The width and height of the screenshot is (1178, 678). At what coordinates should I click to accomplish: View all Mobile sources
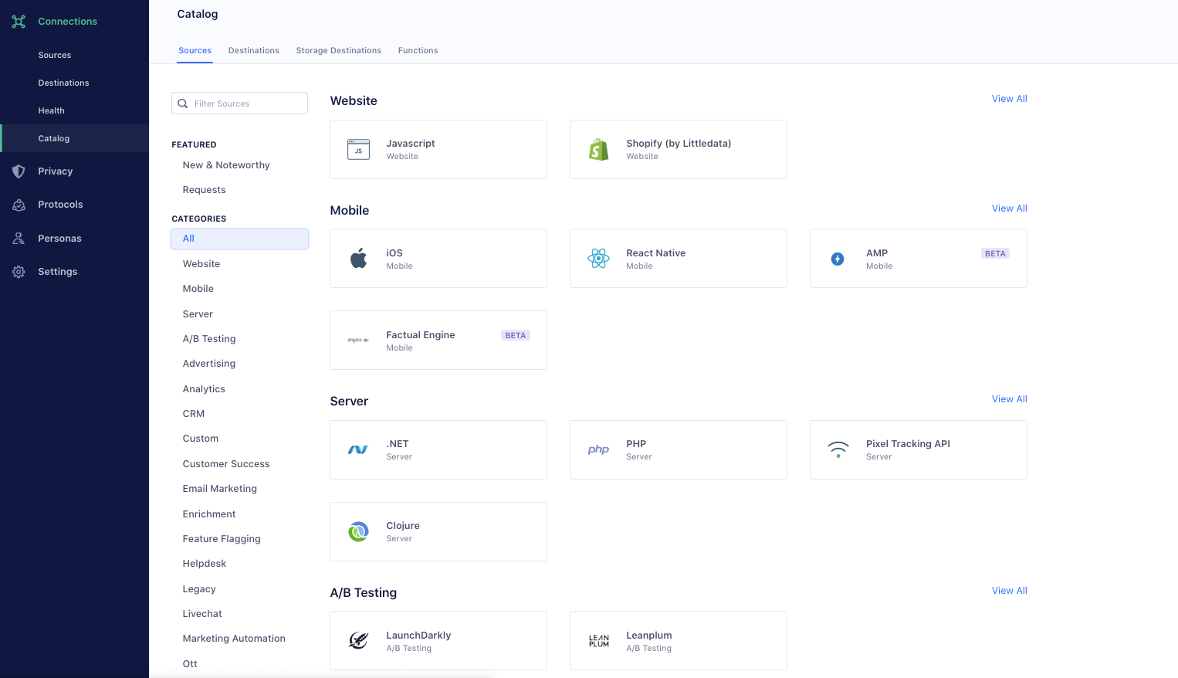(x=1010, y=208)
